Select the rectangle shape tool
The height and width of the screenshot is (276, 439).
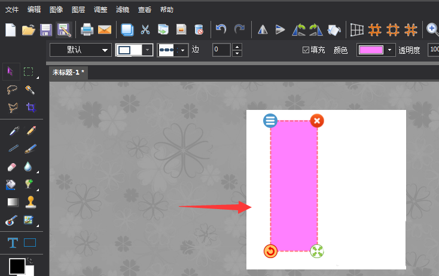[x=30, y=243]
